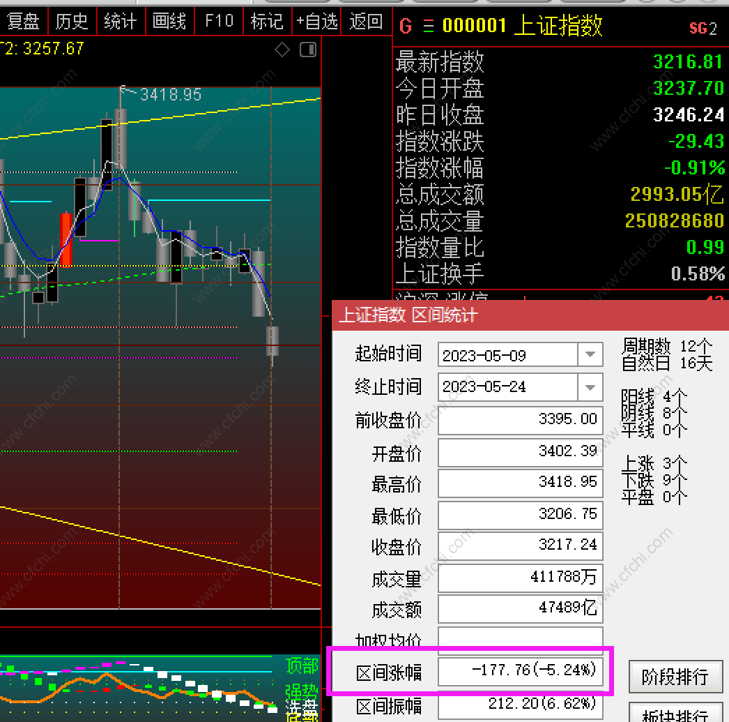Open the 统计 toolbar tab
The image size is (729, 722).
click(121, 22)
